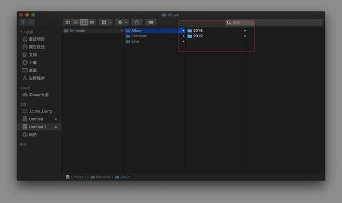Screen dimensions: 342x203
Task: Eject the Untitled volume
Action: [x=56, y=119]
